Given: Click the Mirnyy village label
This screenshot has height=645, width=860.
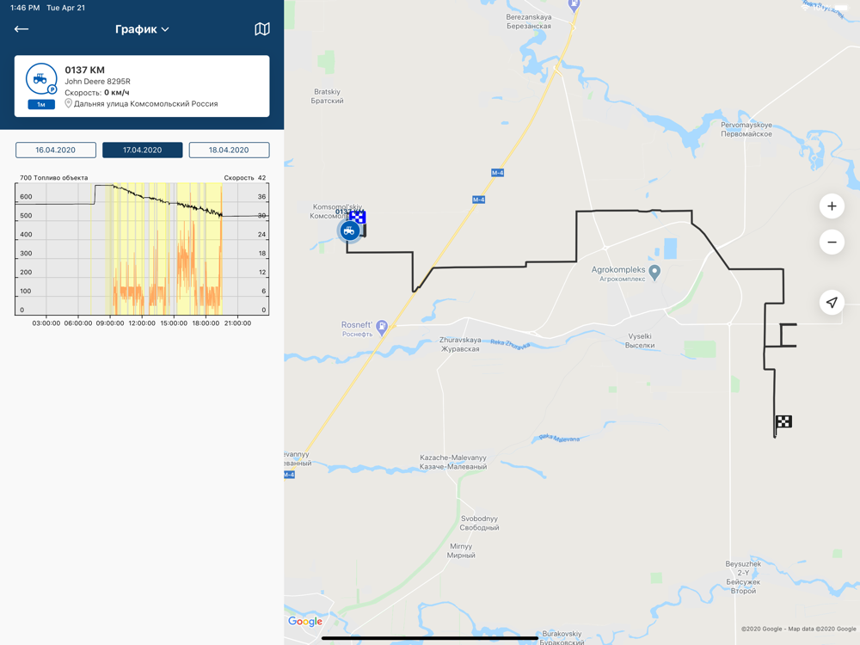Looking at the screenshot, I should (x=461, y=550).
